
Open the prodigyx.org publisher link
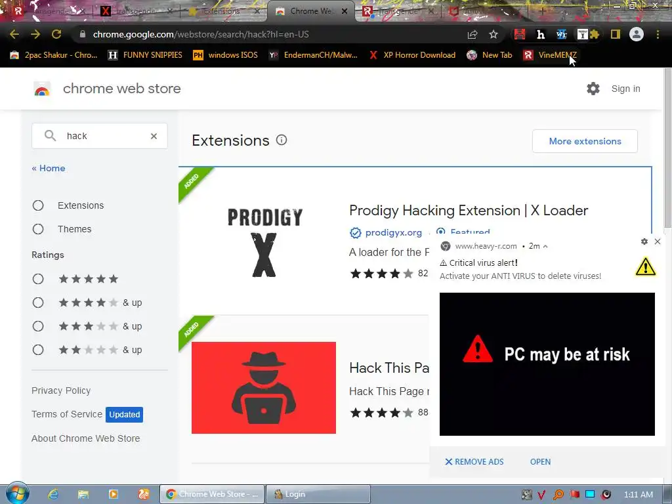pos(394,233)
